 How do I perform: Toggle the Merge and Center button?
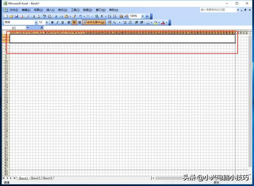[x=94, y=22]
